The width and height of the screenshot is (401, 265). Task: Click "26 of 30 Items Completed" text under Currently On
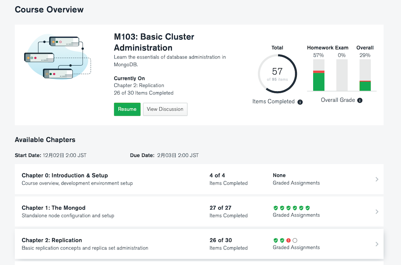tap(144, 93)
